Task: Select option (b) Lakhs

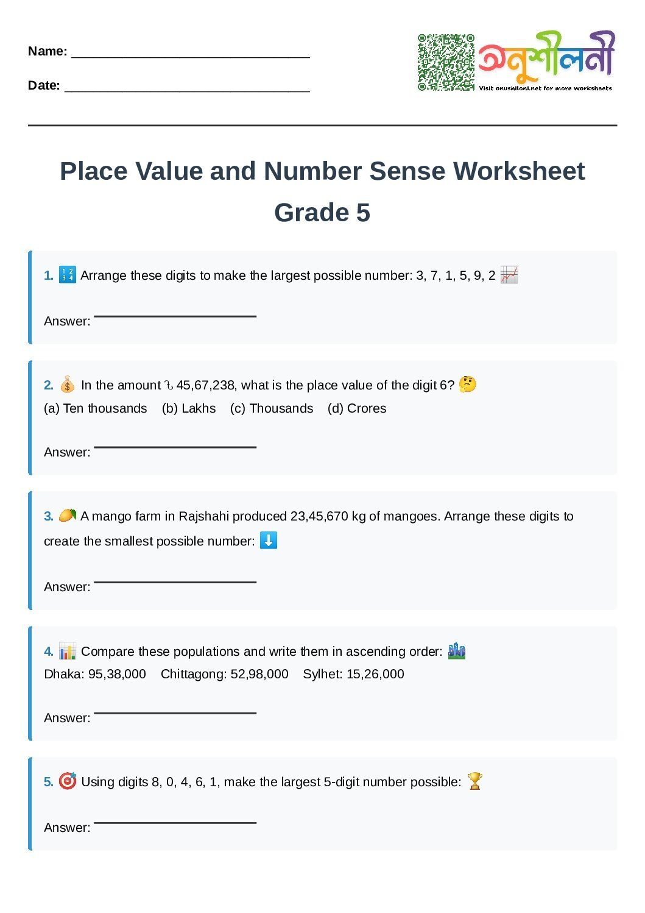Action: tap(189, 408)
